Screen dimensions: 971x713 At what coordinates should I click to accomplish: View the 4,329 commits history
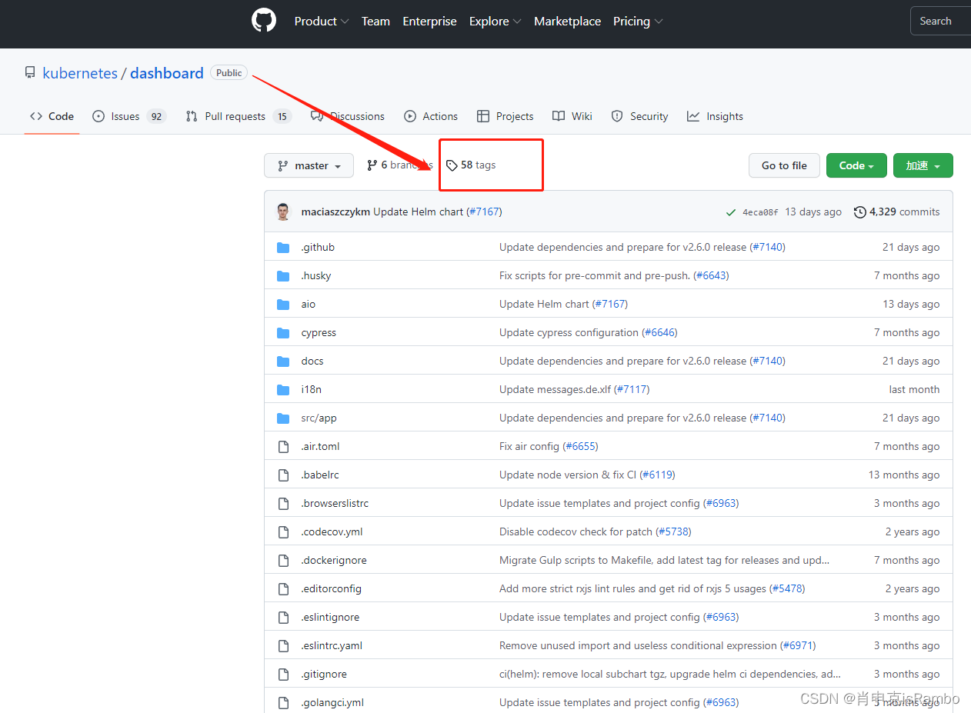coord(897,212)
